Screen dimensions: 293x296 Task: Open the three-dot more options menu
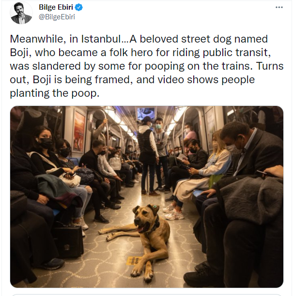[279, 7]
